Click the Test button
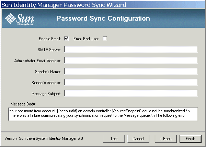Screen dimensions: 206x147 114,139
